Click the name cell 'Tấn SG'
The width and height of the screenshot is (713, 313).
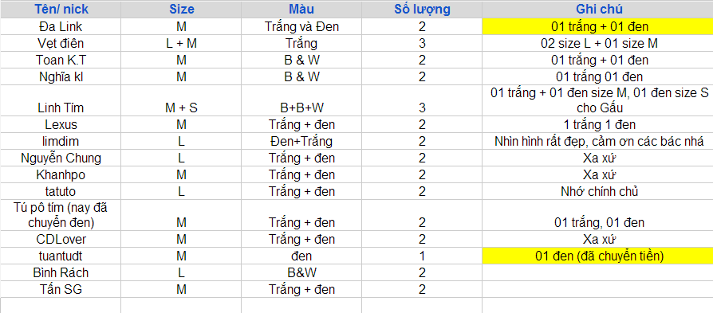coord(61,289)
